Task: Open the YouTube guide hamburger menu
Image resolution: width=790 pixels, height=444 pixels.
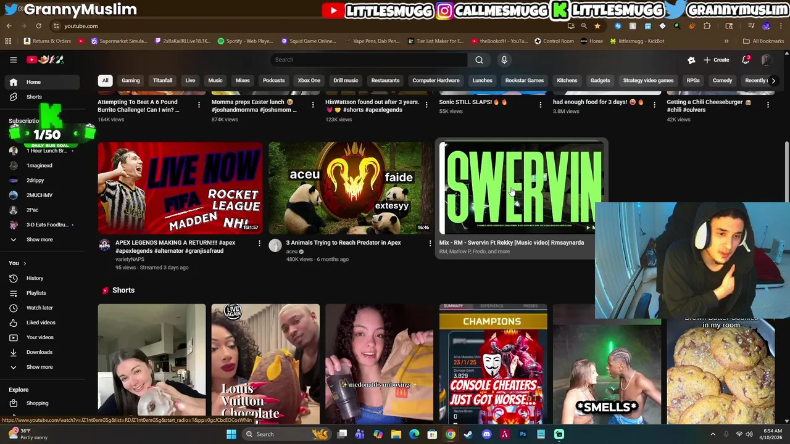Action: tap(13, 60)
